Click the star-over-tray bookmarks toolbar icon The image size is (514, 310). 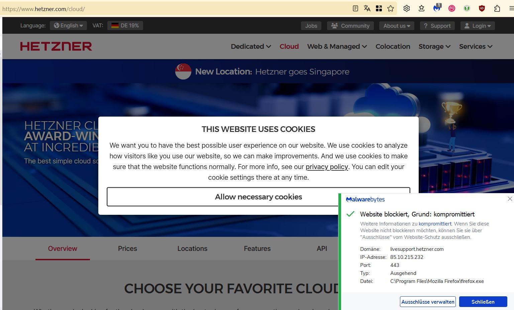tap(422, 9)
